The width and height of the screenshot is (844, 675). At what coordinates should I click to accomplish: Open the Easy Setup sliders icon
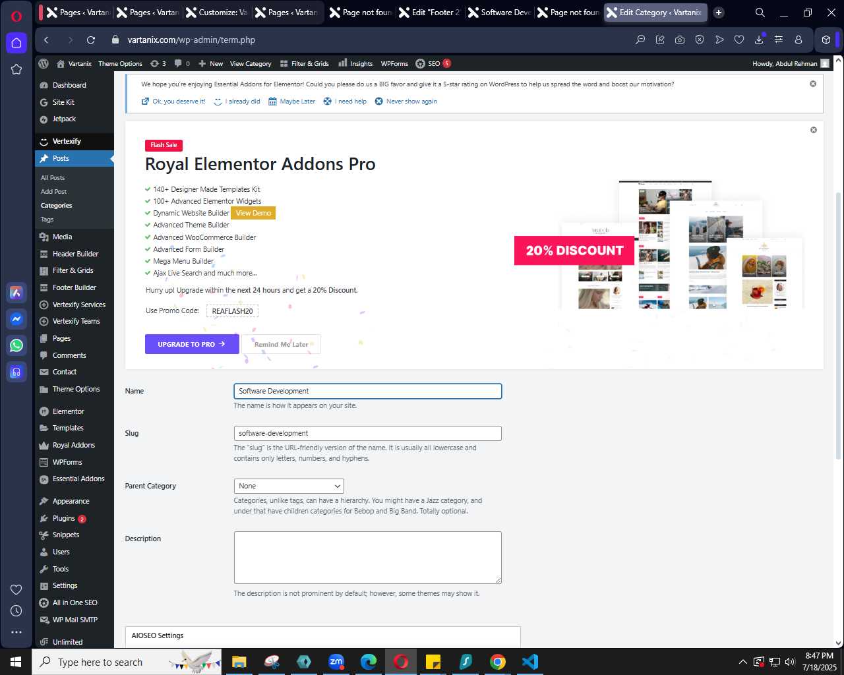coord(779,40)
